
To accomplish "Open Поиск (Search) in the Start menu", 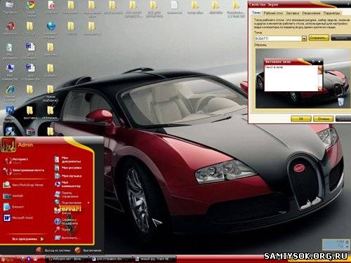I will 62,229.
